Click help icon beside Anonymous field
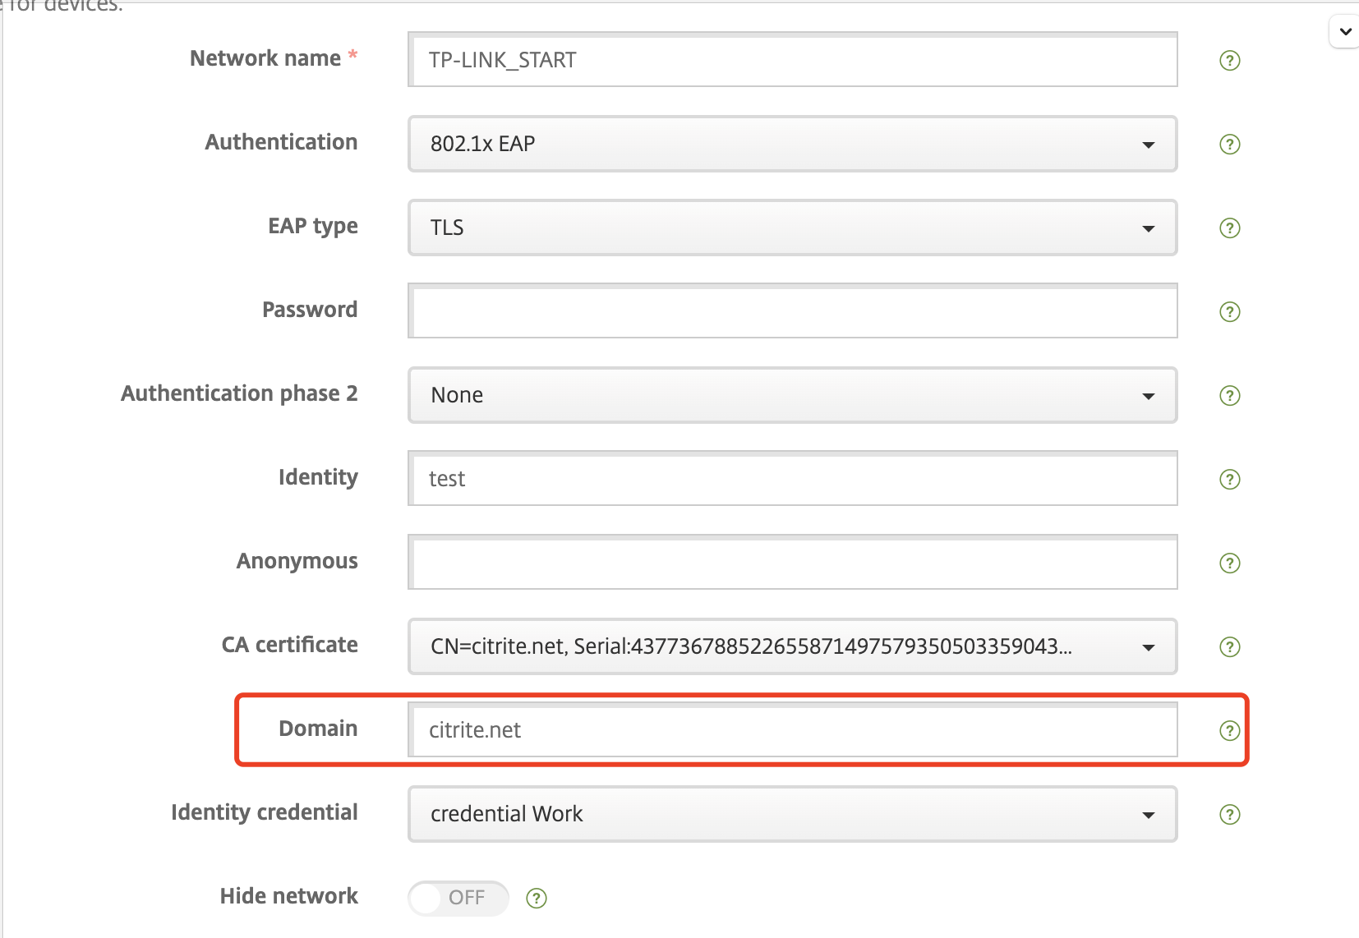1359x938 pixels. point(1229,563)
